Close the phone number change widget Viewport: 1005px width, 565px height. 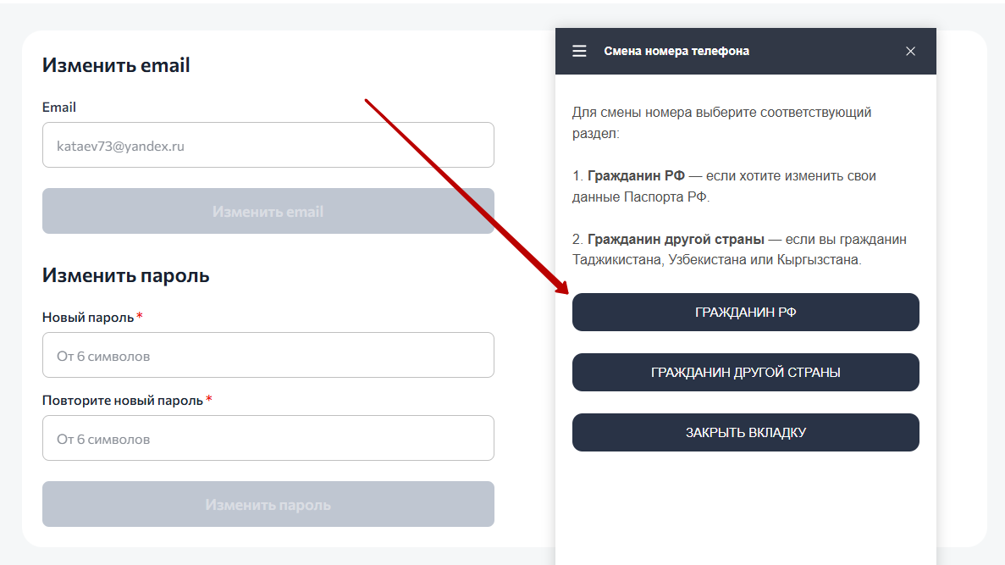tap(910, 51)
